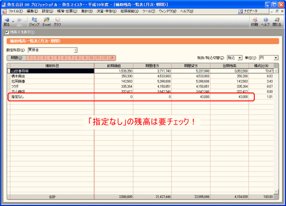Open the ツール menu
Screen dimensions: 286x206
tap(149, 11)
